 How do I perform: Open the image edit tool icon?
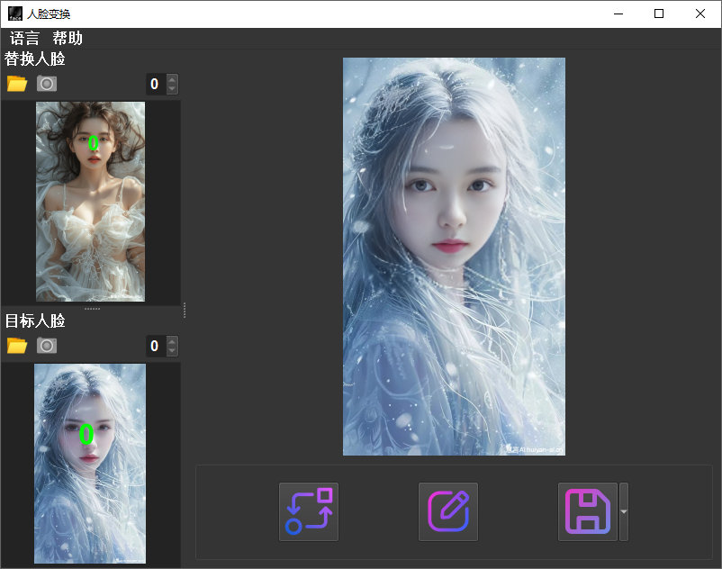447,510
